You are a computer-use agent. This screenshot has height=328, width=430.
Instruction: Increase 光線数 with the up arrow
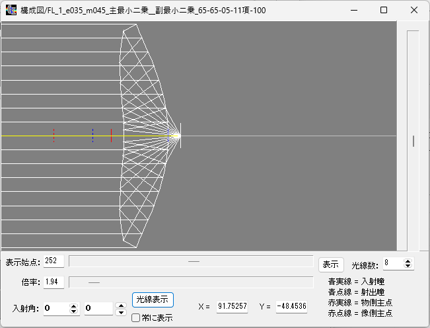(x=408, y=261)
